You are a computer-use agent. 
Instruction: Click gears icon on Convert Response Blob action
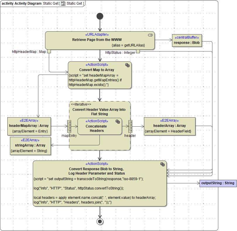(x=162, y=164)
